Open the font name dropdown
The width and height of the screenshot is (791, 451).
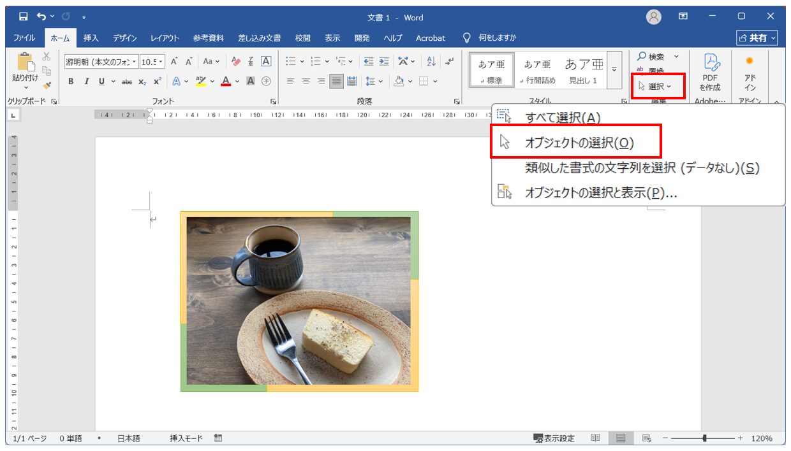(134, 62)
